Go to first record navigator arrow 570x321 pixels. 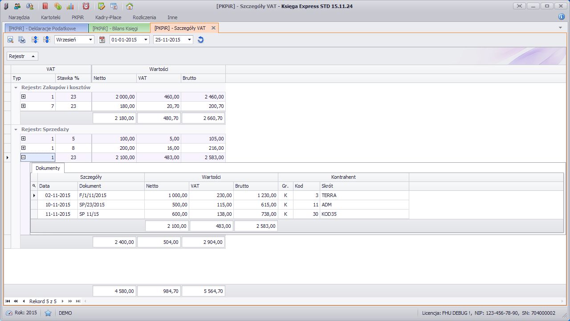pyautogui.click(x=8, y=301)
